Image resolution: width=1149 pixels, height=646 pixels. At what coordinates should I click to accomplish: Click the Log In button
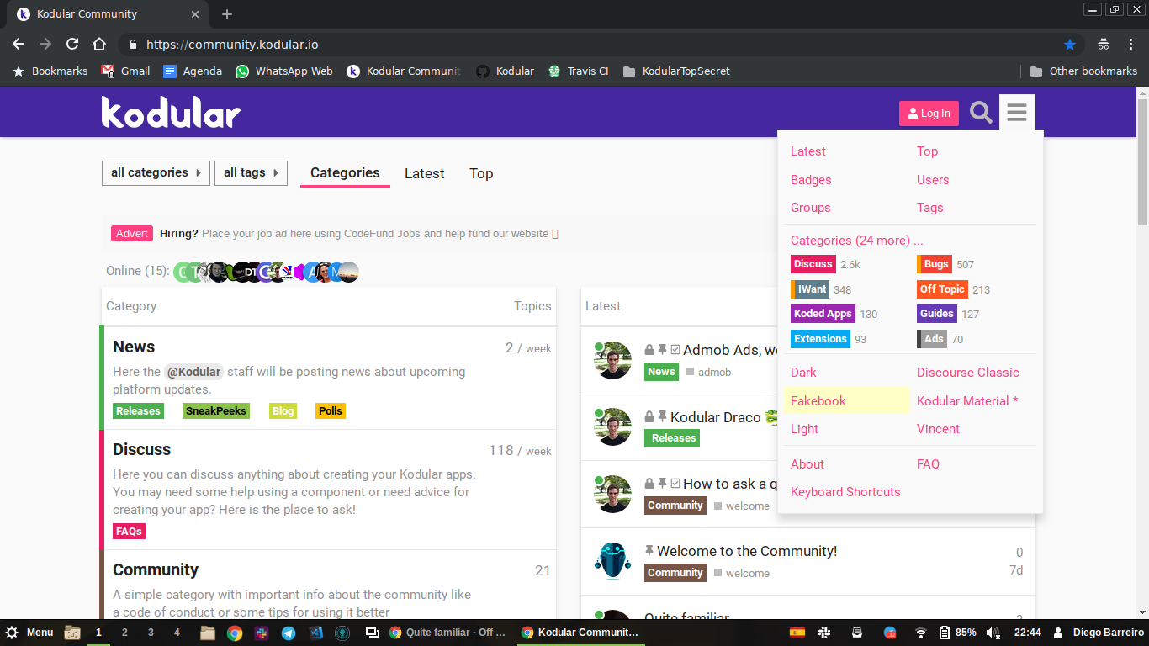click(929, 114)
